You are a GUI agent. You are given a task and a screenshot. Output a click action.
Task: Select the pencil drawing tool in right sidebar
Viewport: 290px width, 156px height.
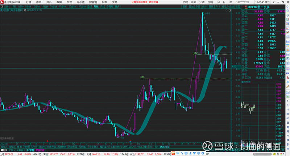[288, 87]
